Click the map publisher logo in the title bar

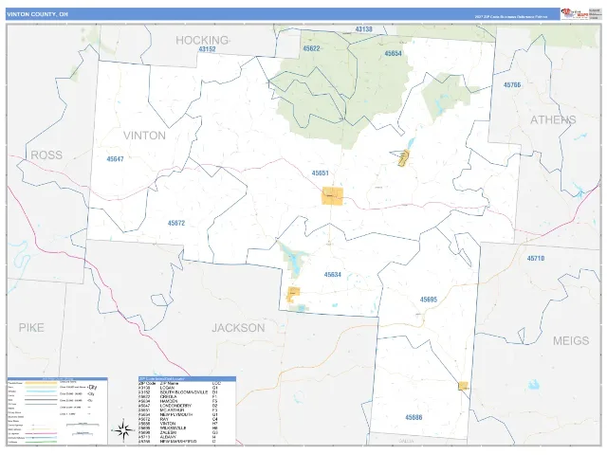point(575,13)
